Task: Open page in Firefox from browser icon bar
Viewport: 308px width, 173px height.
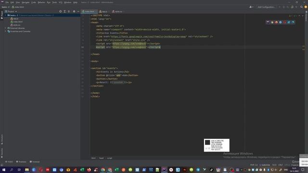Action: (276, 22)
